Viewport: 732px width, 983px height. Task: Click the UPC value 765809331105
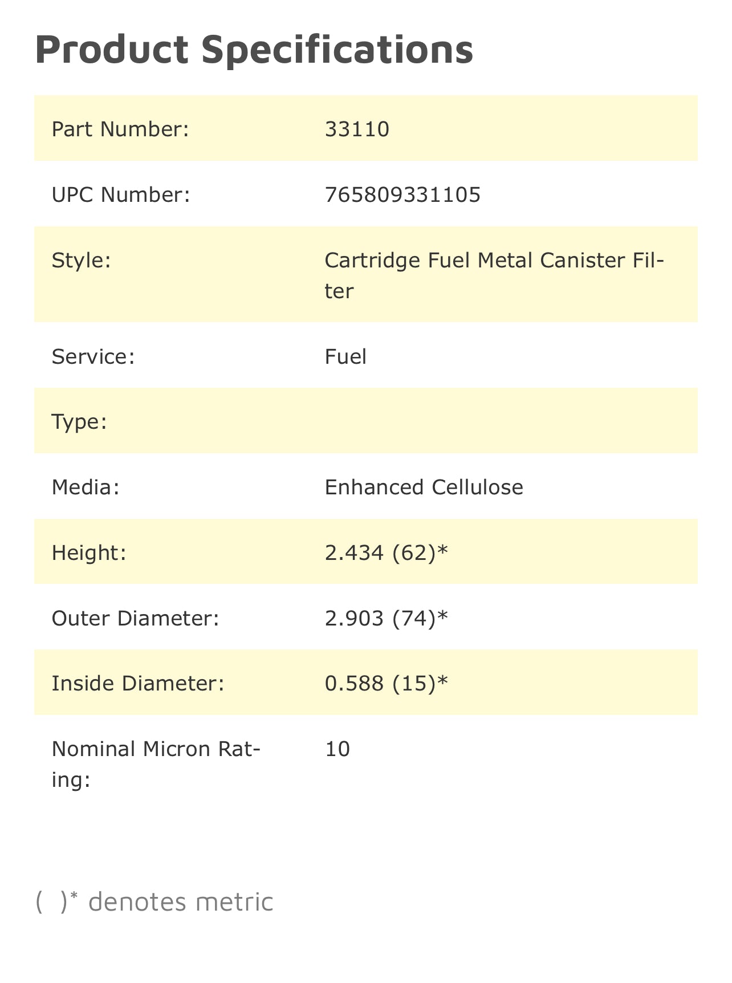click(x=402, y=195)
